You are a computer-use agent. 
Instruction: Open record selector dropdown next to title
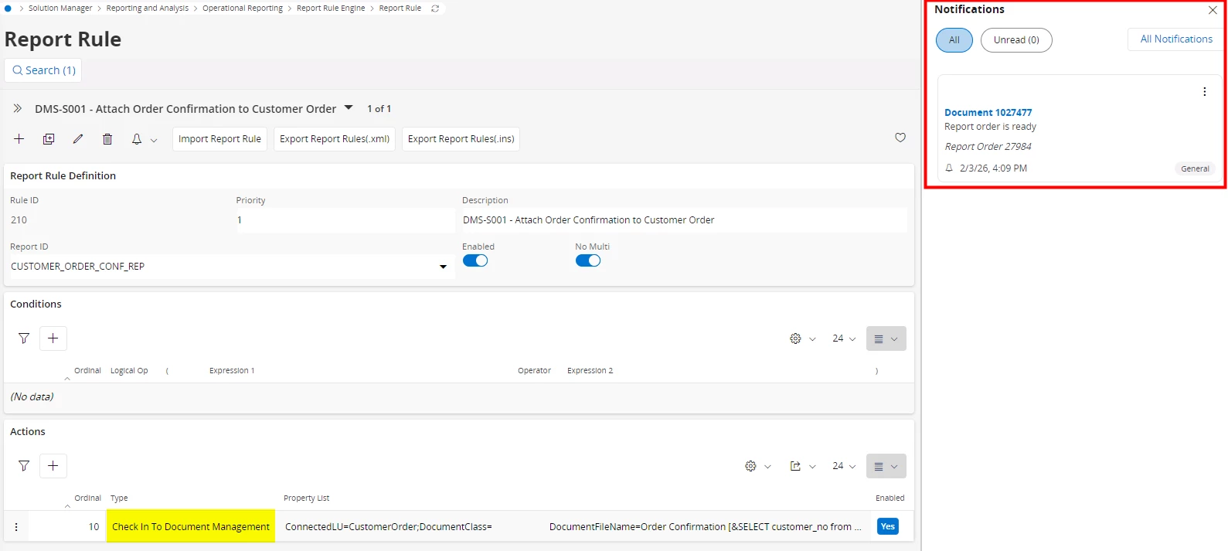point(349,108)
